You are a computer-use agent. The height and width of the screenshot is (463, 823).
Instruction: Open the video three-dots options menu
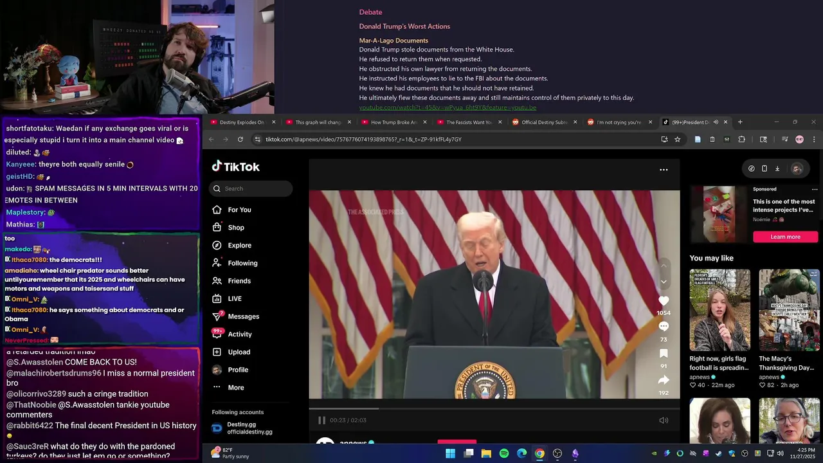pos(664,170)
